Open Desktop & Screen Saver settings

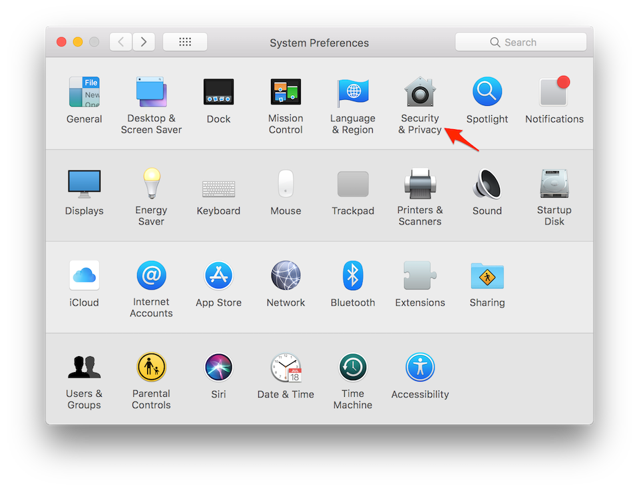[x=151, y=92]
